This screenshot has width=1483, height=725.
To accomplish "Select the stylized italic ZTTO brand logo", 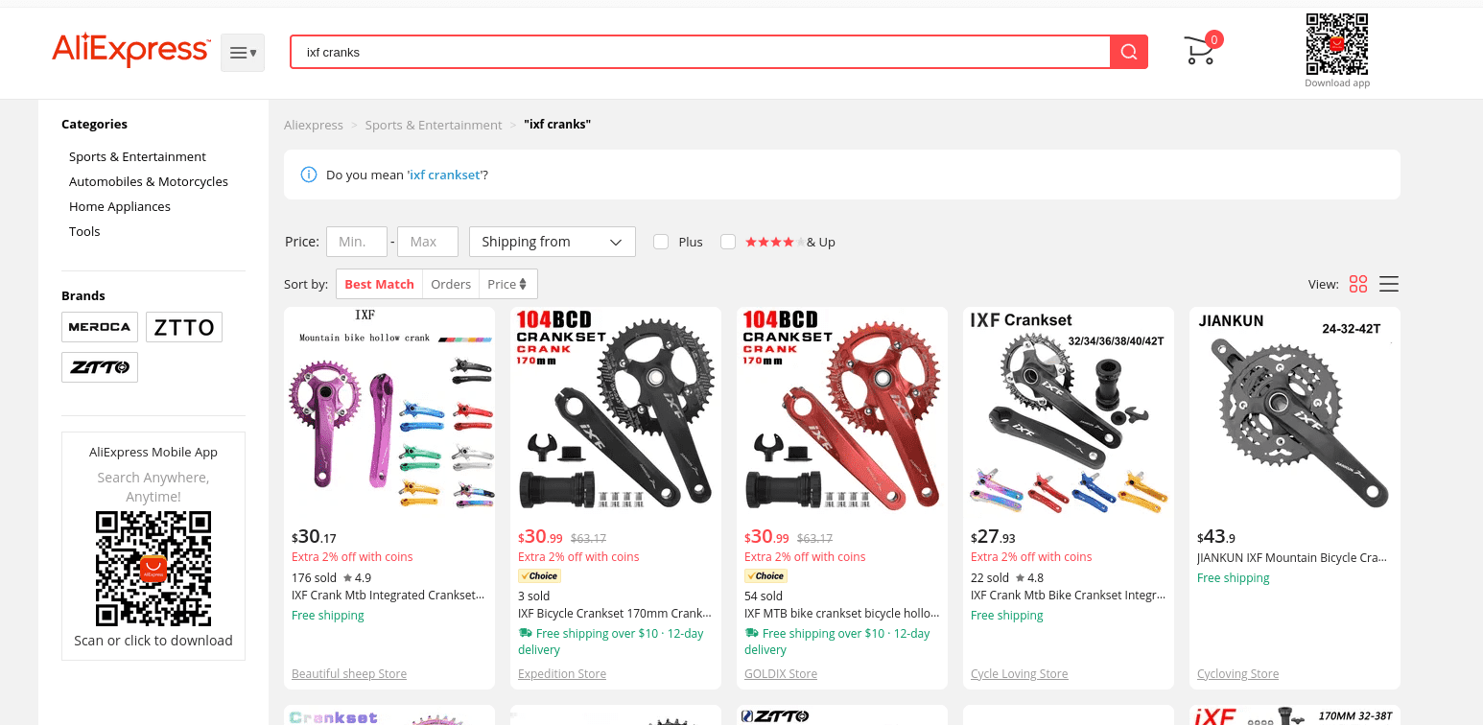I will (x=100, y=367).
